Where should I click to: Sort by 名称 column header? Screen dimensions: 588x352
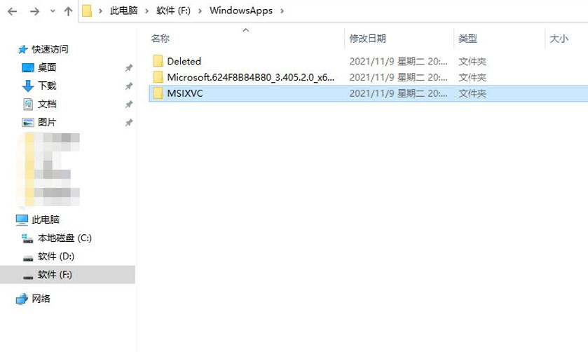(160, 39)
